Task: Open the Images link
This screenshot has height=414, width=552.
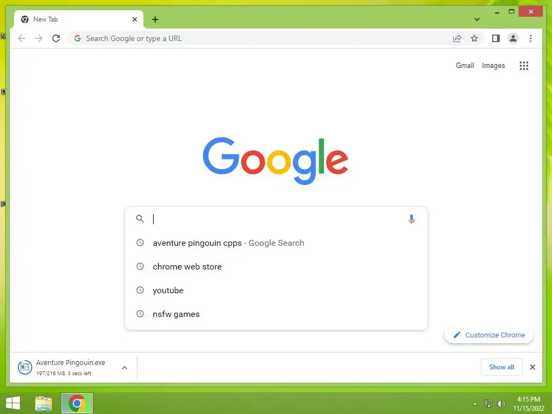Action: [x=493, y=65]
